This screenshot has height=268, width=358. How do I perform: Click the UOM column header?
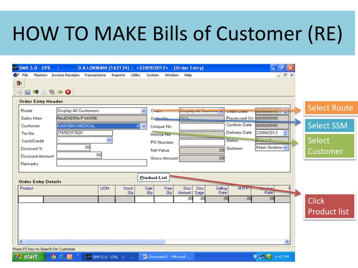click(x=107, y=191)
